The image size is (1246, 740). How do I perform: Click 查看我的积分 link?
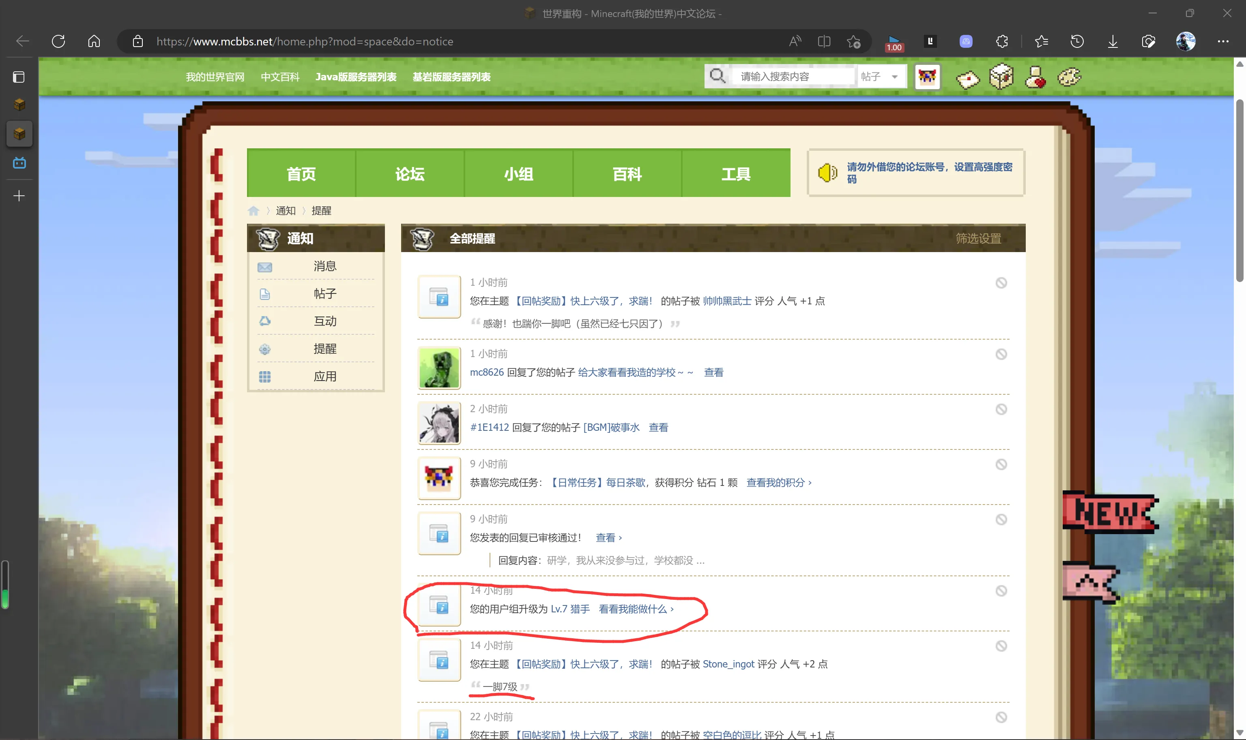(x=778, y=483)
